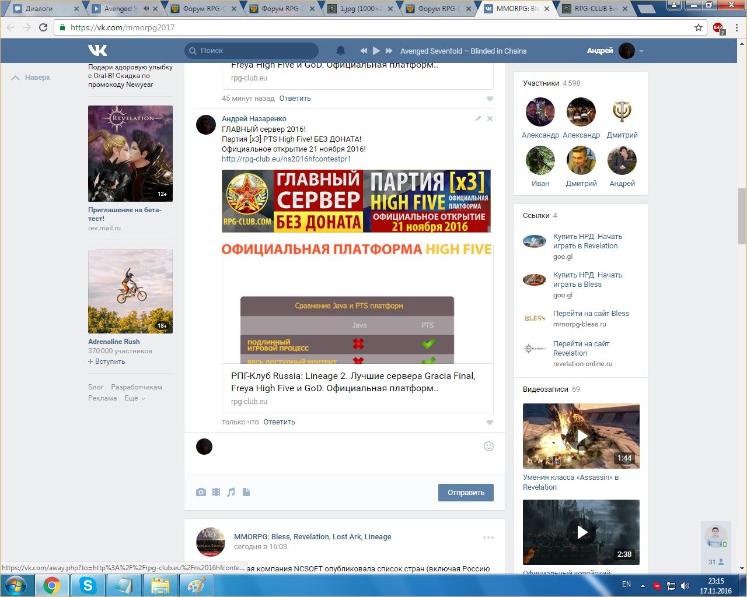This screenshot has height=597, width=747.
Task: Skip to next track in header player
Action: pos(389,51)
